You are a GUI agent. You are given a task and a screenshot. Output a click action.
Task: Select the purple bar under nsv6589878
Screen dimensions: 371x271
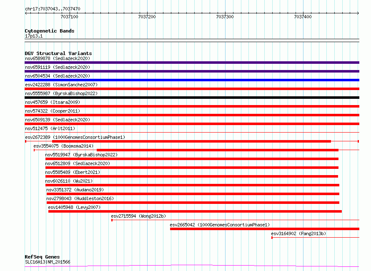192,63
